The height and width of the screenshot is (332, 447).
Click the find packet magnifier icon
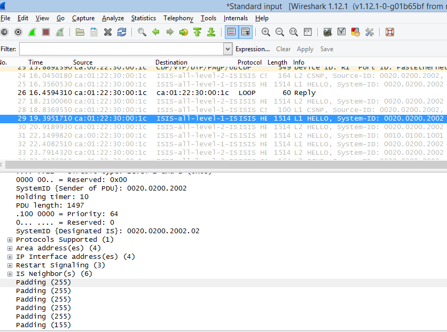point(142,32)
